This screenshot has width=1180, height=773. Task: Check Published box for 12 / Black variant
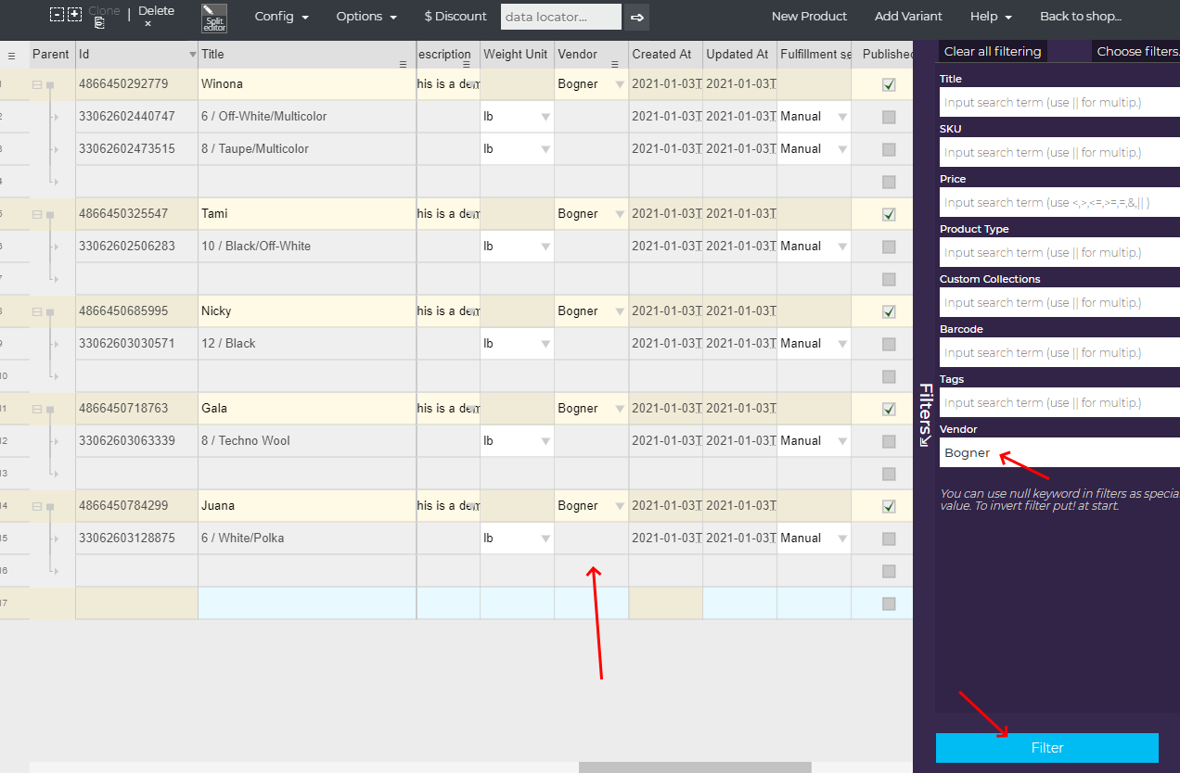889,344
